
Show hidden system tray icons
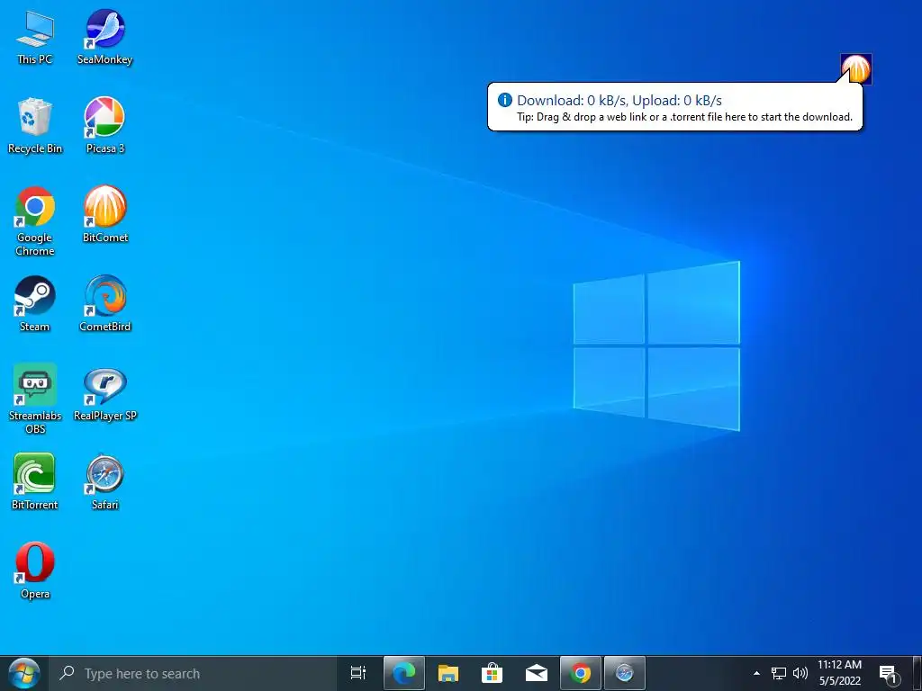pos(756,673)
